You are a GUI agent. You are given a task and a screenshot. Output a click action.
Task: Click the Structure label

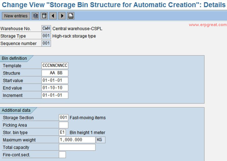coord(12,73)
